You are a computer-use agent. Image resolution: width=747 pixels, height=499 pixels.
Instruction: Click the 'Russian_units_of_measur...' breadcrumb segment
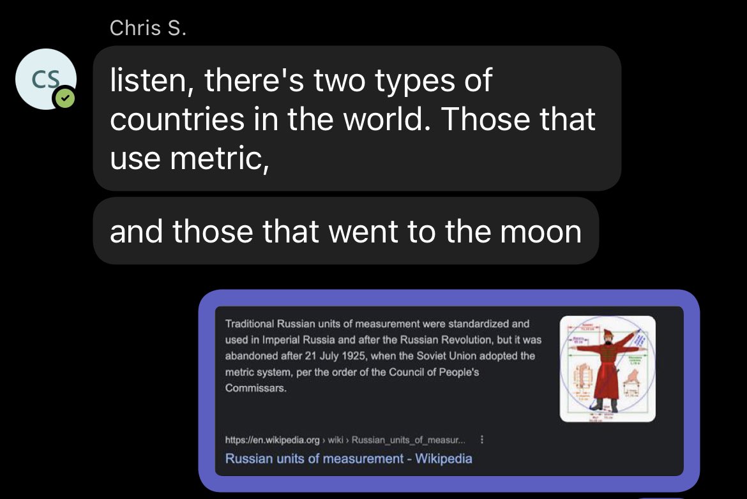click(x=409, y=440)
